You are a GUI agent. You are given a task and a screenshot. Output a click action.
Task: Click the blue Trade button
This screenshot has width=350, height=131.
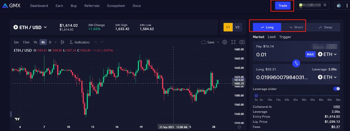pyautogui.click(x=283, y=6)
